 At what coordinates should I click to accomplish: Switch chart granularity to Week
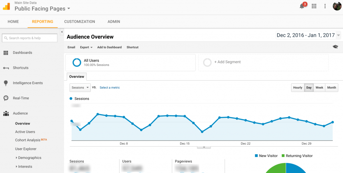click(319, 88)
